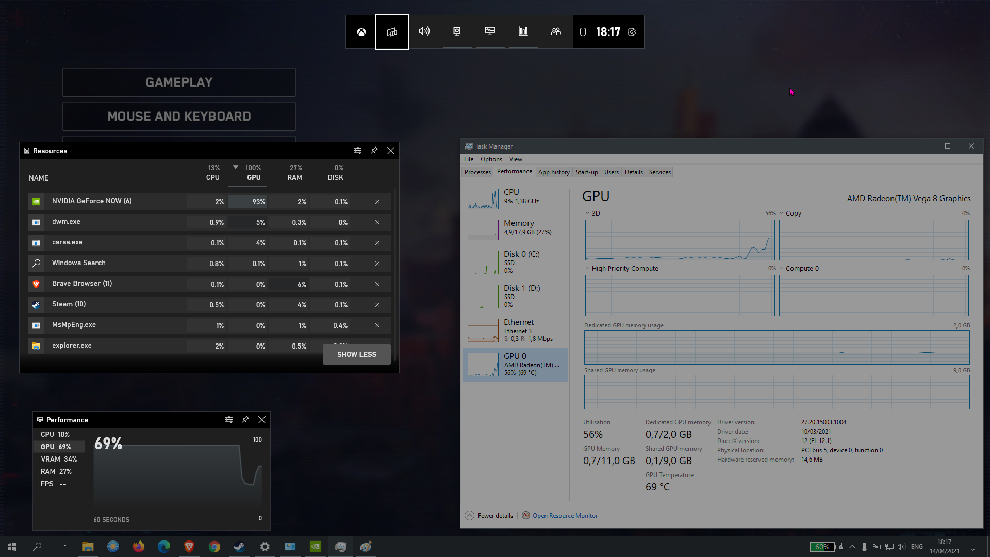Screen dimensions: 990x557
Task: Sort Resources list by GPU column
Action: click(x=253, y=173)
